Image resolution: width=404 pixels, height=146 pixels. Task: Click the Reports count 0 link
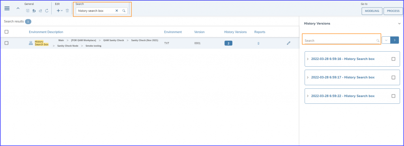click(258, 43)
